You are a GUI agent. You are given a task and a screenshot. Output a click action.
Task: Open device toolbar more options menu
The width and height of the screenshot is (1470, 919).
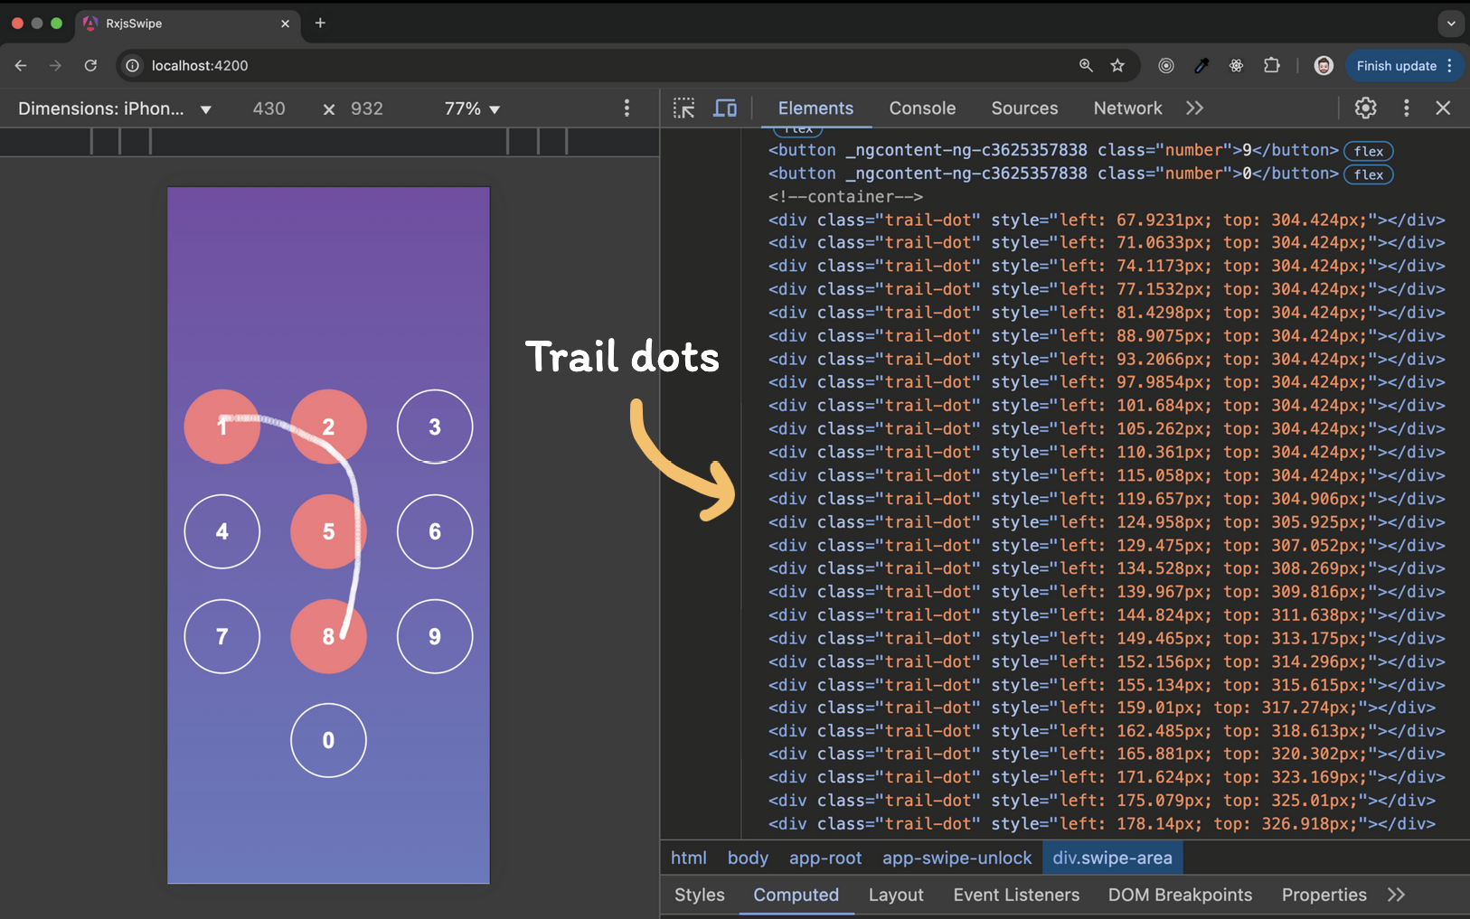[627, 108]
